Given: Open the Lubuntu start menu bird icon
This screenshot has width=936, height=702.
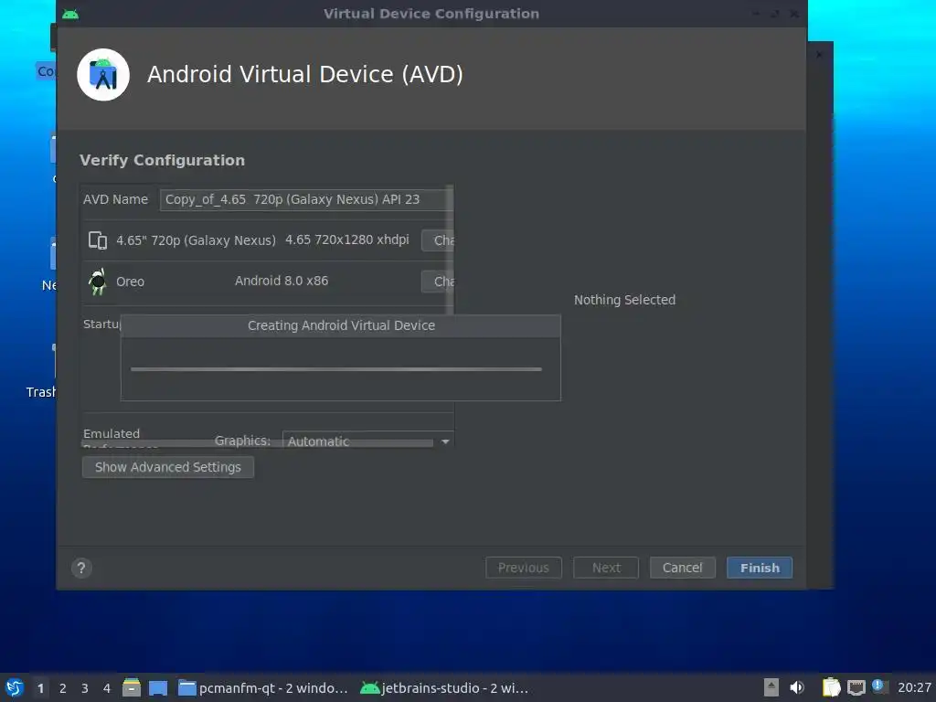Looking at the screenshot, I should 15,687.
